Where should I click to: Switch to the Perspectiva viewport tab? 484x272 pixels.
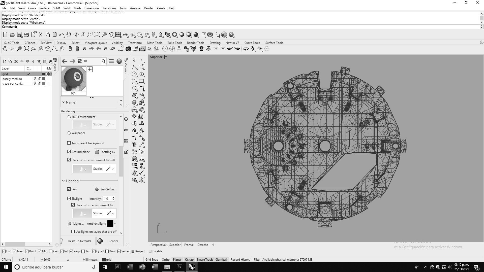click(x=158, y=245)
